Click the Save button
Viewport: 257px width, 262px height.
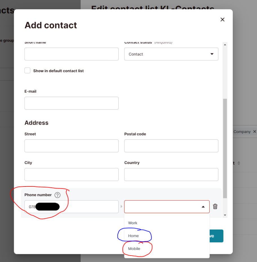[x=216, y=236]
